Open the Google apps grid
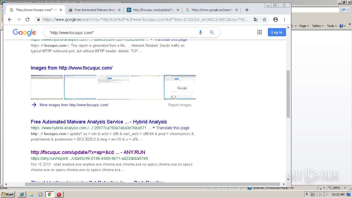The width and height of the screenshot is (352, 198). click(260, 32)
